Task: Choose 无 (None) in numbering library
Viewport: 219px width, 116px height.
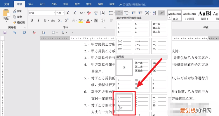Action: point(124,67)
